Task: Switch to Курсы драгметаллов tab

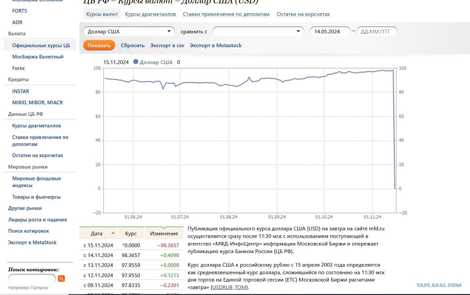Action: click(x=150, y=14)
